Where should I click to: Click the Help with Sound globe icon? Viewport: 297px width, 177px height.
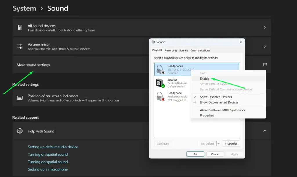[20, 131]
